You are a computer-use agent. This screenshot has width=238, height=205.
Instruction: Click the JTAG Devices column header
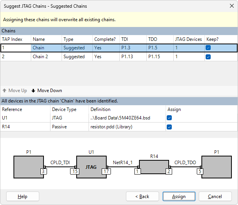[x=188, y=39]
